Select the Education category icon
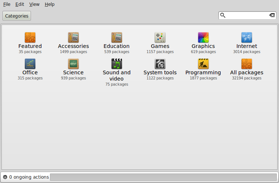Viewport: 279px width, 183px height. 116,37
